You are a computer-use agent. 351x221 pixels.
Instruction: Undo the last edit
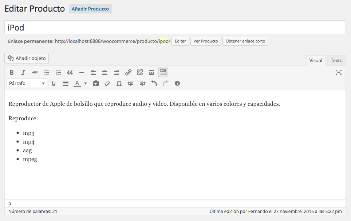pyautogui.click(x=154, y=83)
